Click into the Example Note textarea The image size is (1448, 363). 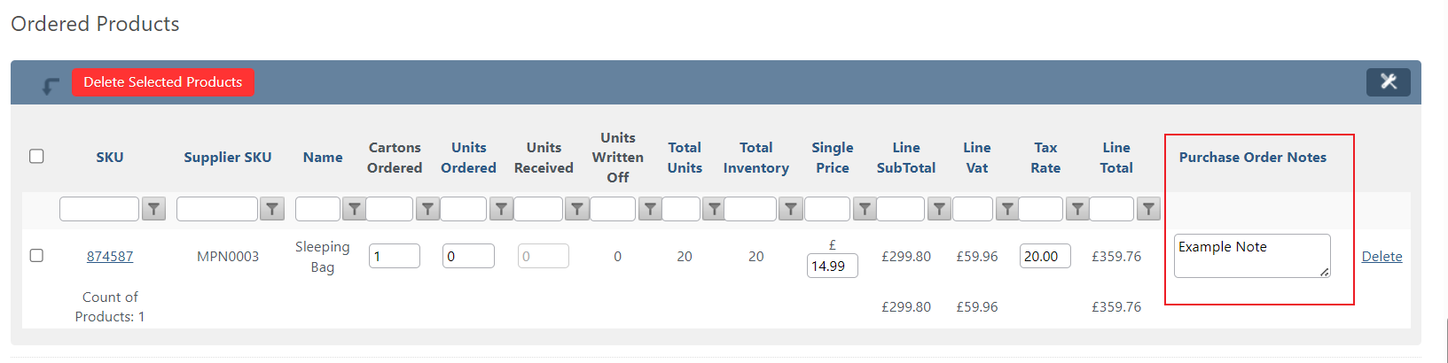point(1252,256)
